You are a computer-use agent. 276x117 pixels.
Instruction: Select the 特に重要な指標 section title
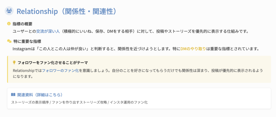[x=27, y=41]
